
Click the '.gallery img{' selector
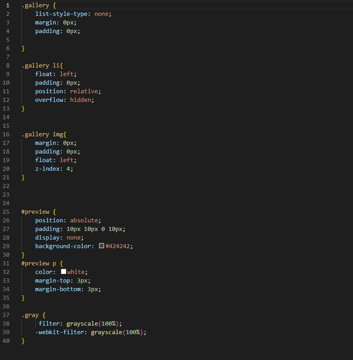44,134
